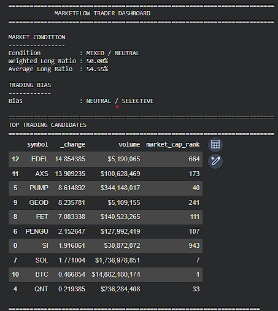Select market cap rank 943
Viewport: 278px width, 311px height.
[194, 245]
